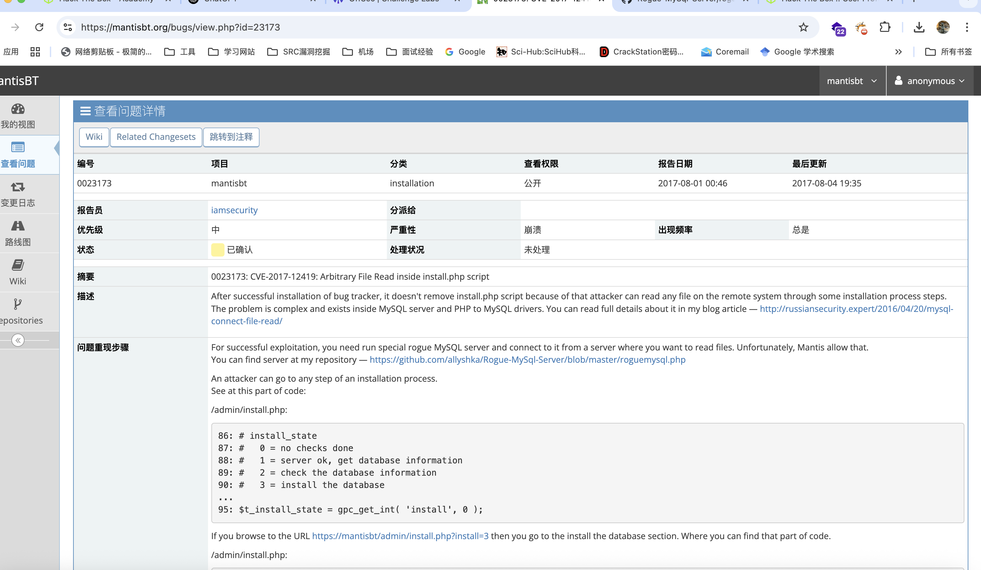This screenshot has height=570, width=981.
Task: Open My View dashboard icon in sidebar
Action: (18, 109)
